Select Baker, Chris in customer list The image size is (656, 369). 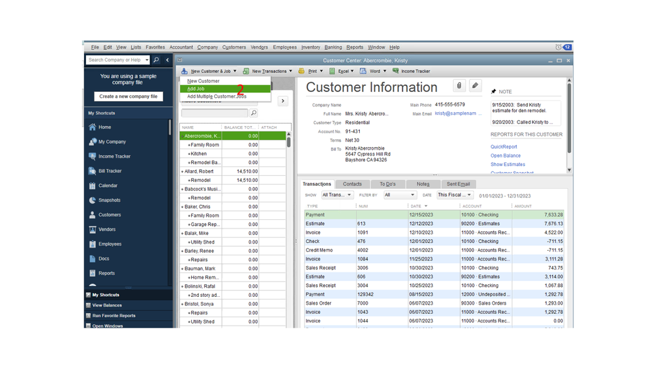click(232, 207)
